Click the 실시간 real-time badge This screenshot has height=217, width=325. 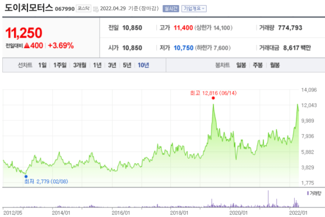click(171, 8)
